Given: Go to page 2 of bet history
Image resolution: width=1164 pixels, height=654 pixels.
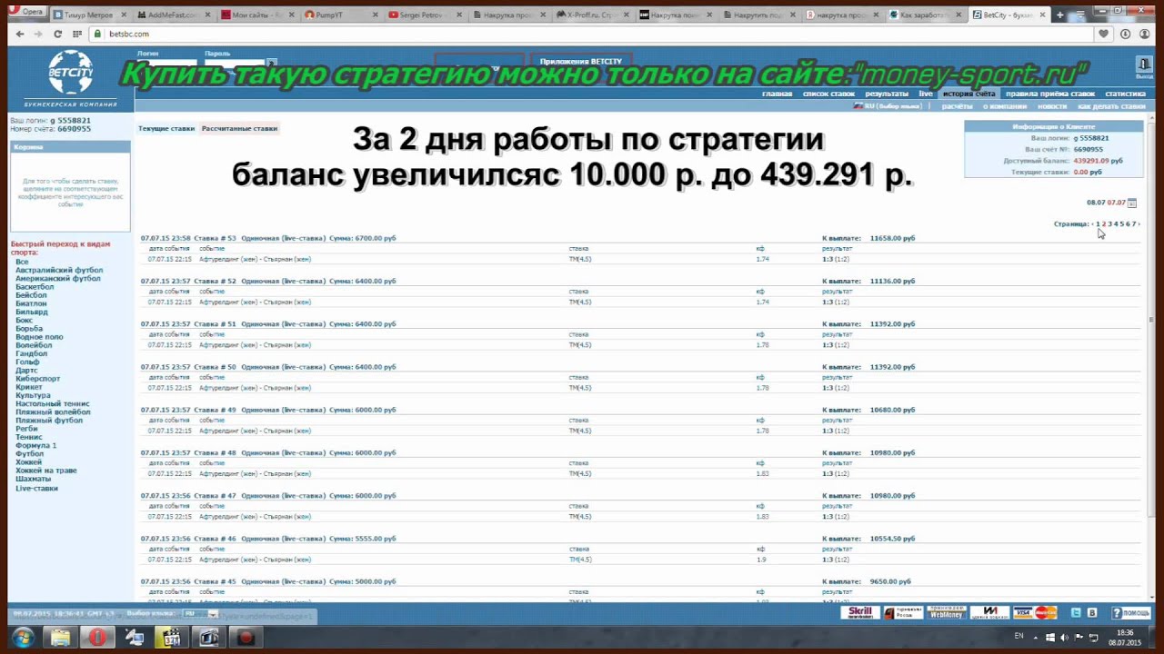Looking at the screenshot, I should (x=1104, y=223).
